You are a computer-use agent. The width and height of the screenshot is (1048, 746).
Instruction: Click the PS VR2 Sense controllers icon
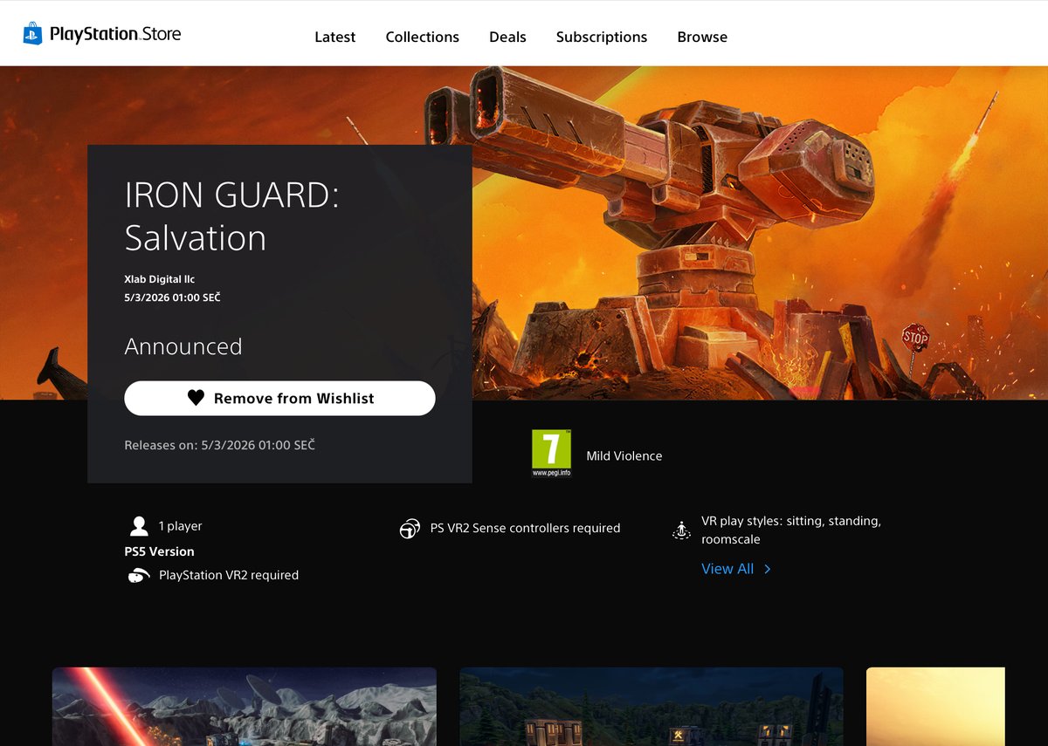pyautogui.click(x=410, y=529)
